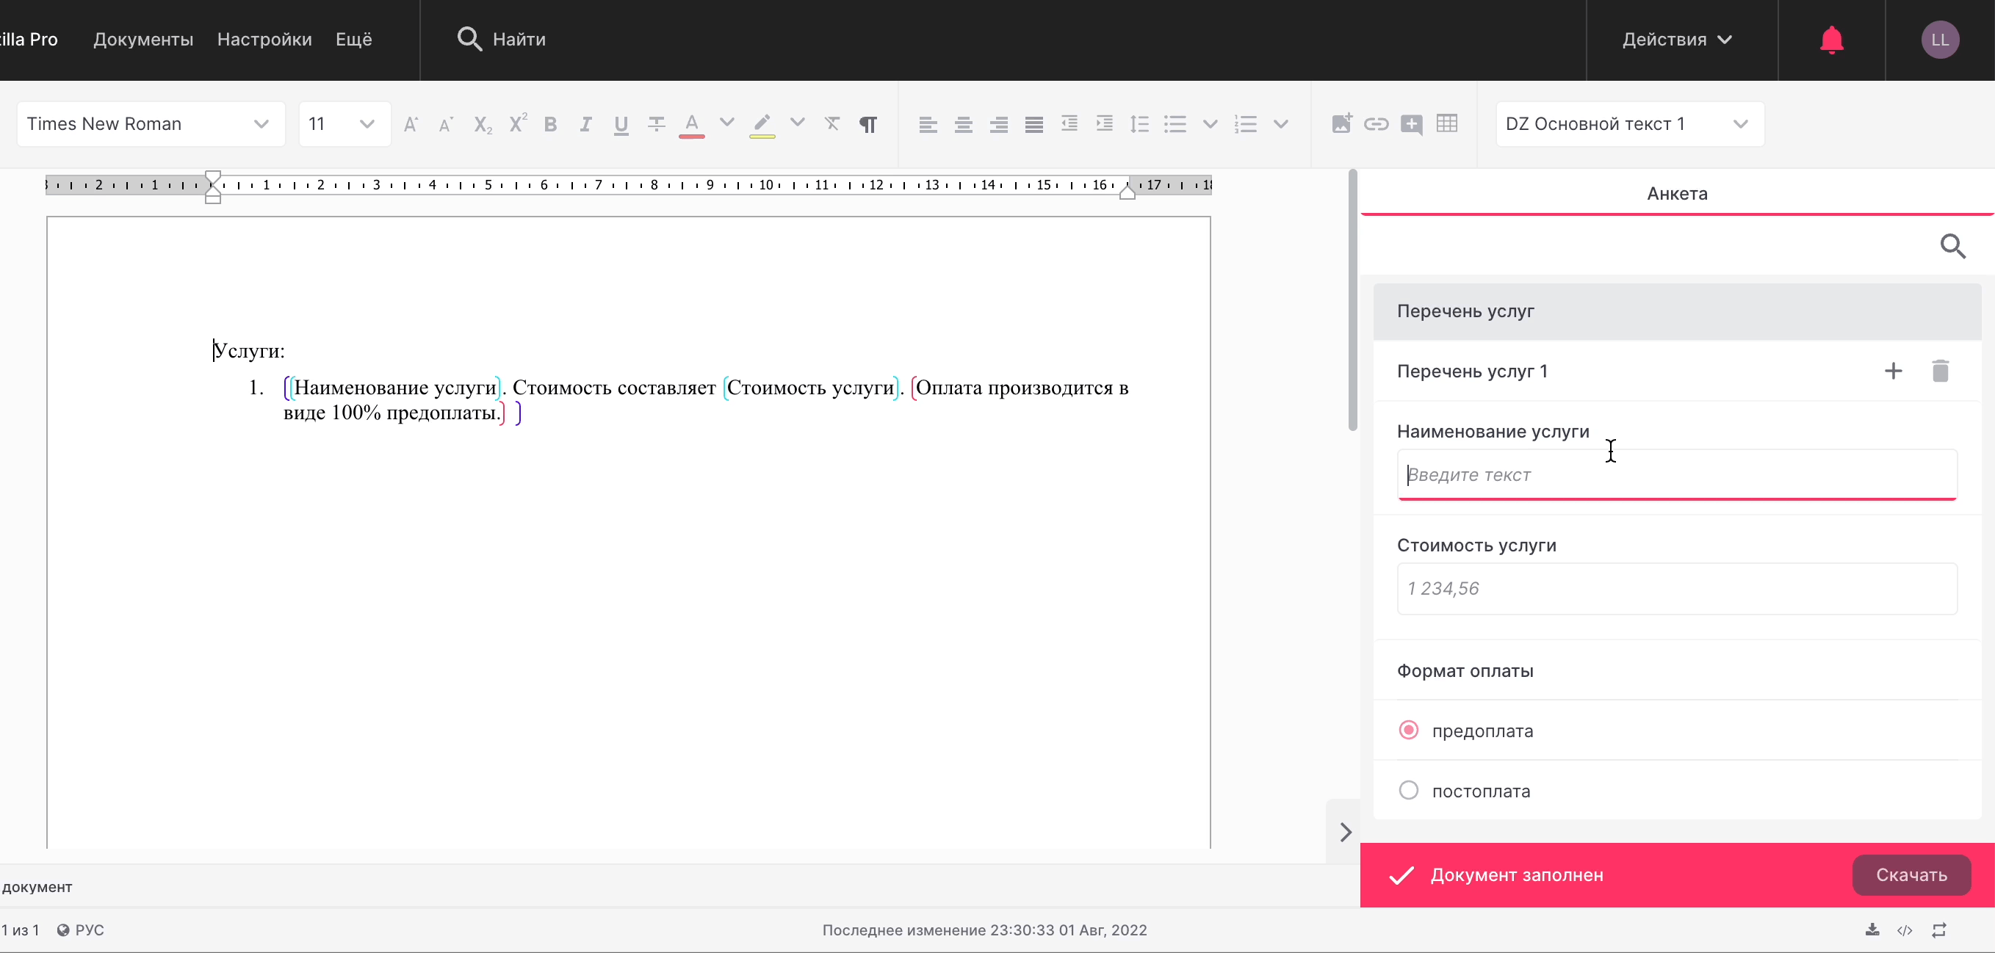Click the Наименование услуги text input
Screen dimensions: 1995x953
tap(1677, 474)
